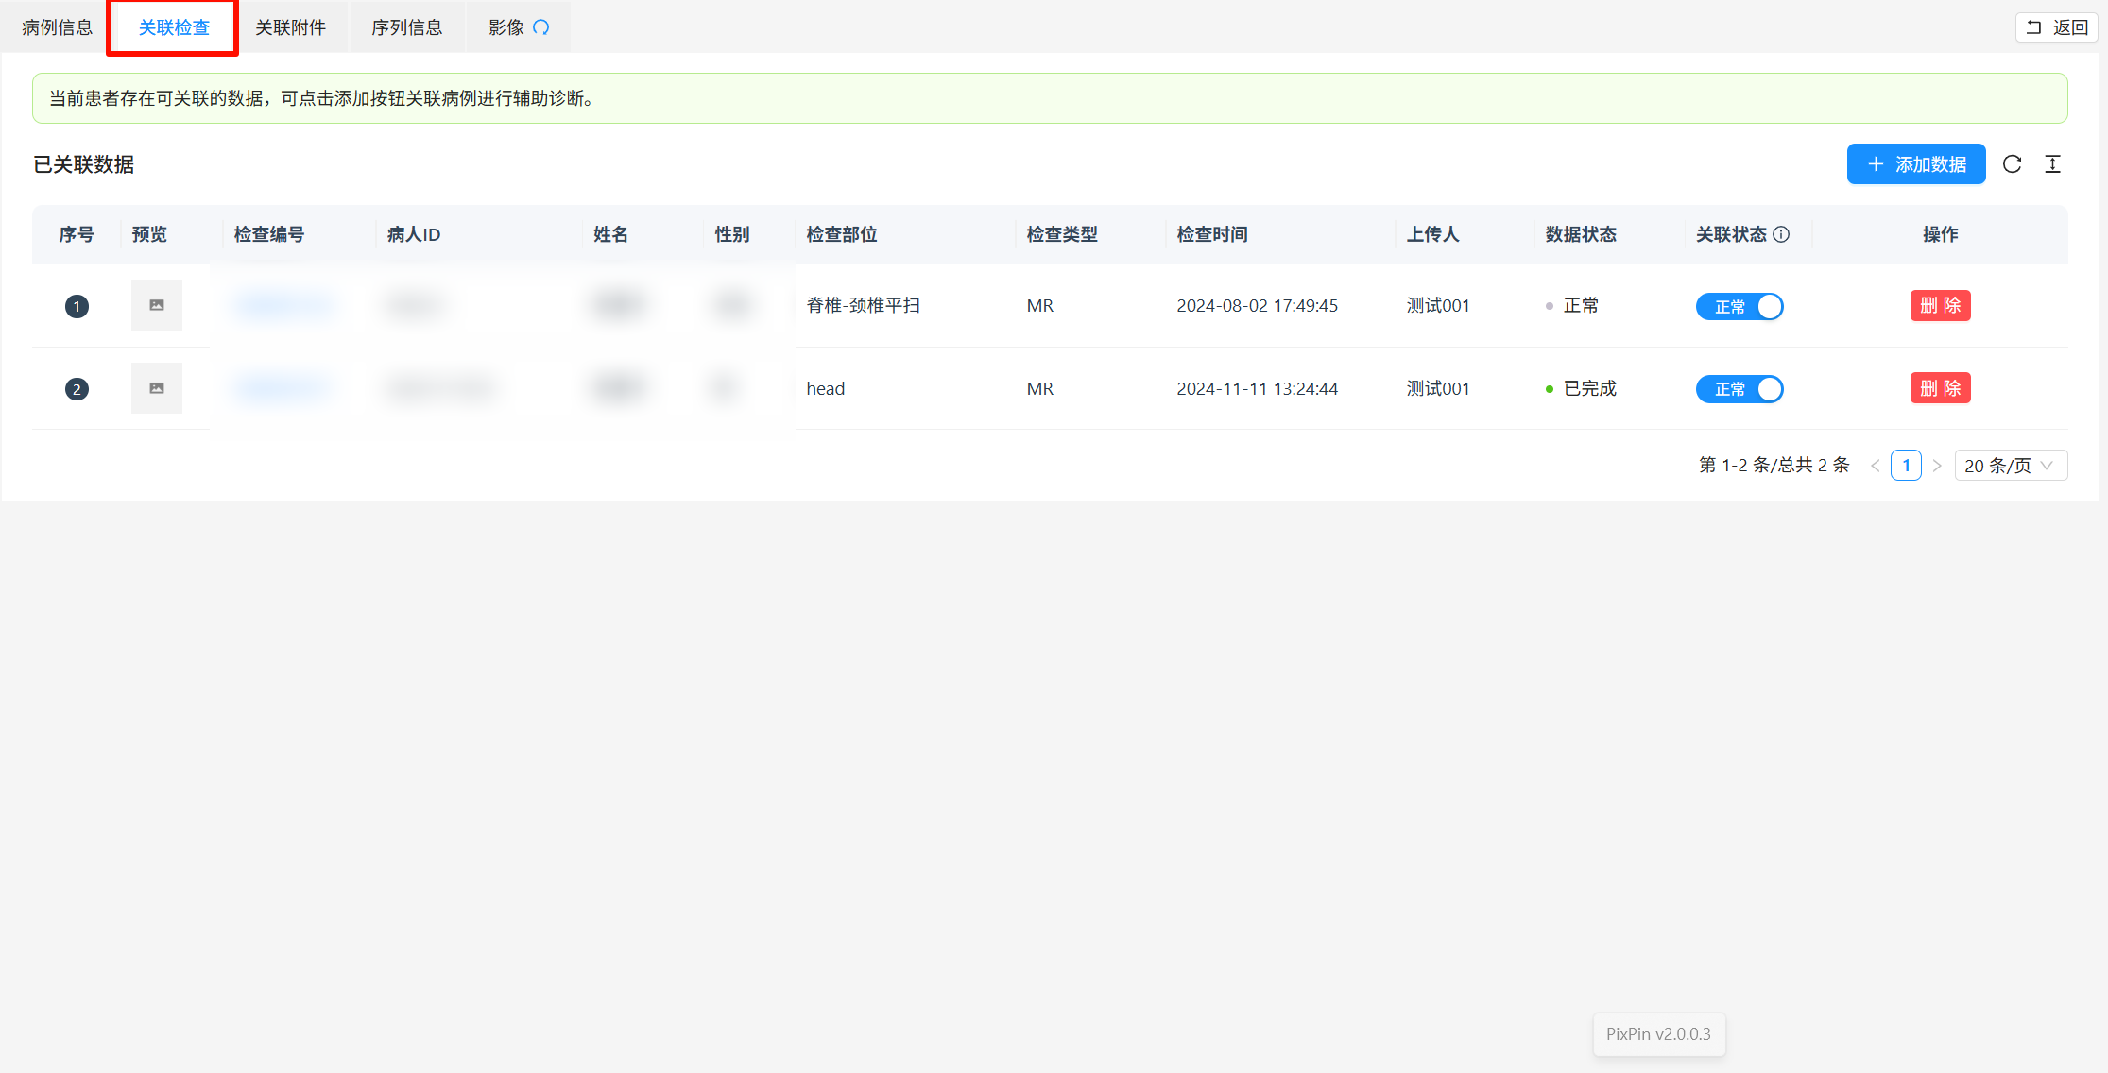This screenshot has width=2108, height=1073.
Task: Click the 返回 back button
Action: tap(2057, 27)
